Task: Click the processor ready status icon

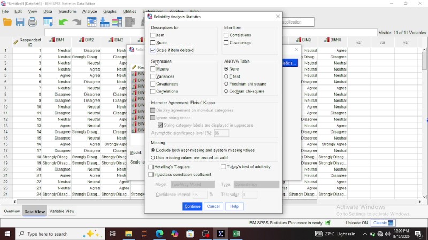Action: coord(328,223)
